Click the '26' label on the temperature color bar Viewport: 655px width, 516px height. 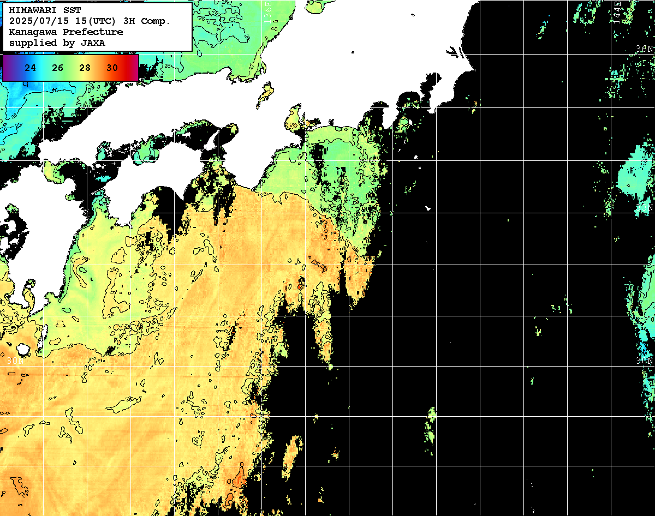[x=58, y=68]
